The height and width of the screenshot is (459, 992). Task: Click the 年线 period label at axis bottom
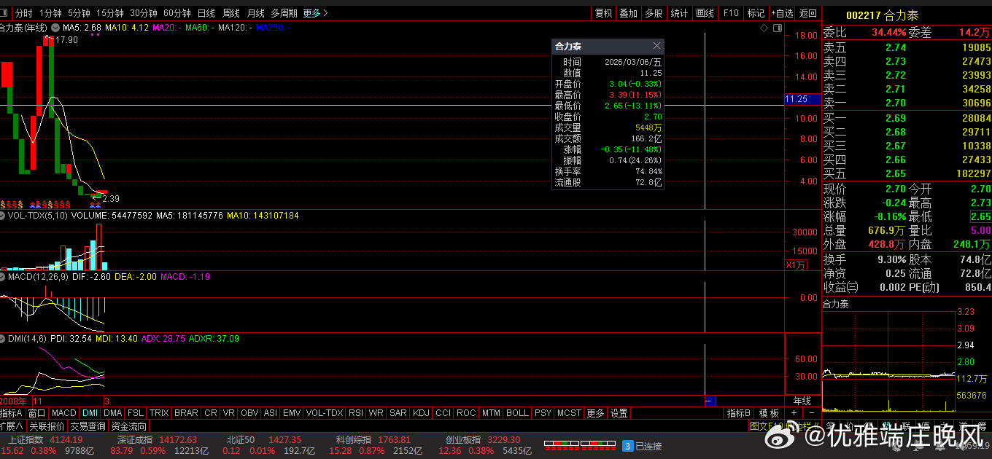802,401
